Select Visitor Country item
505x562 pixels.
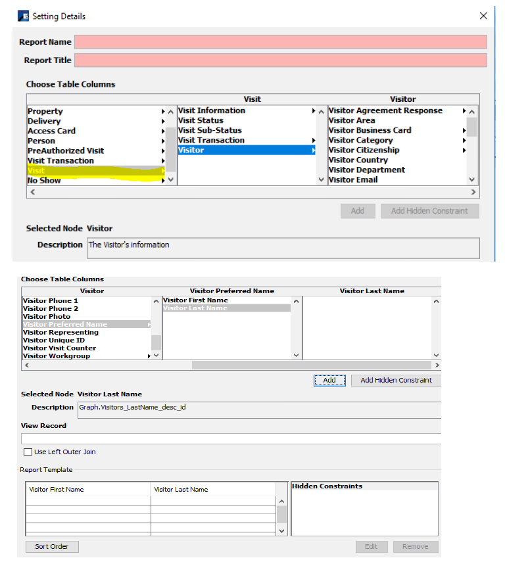point(358,160)
